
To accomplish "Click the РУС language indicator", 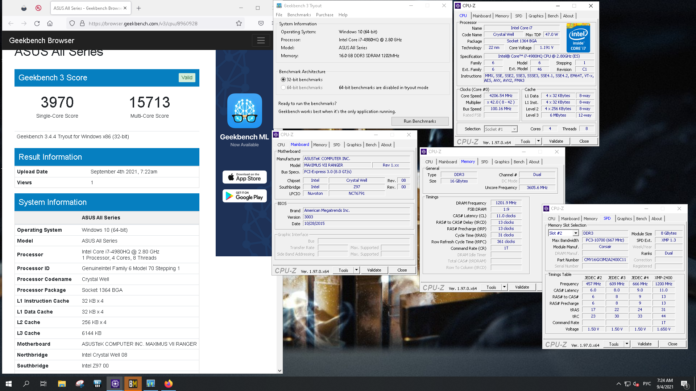I will pos(647,384).
